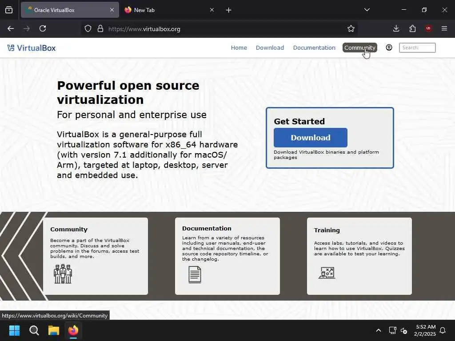455x341 pixels.
Task: Switch to the Oracle VirtualBox tab
Action: click(70, 10)
